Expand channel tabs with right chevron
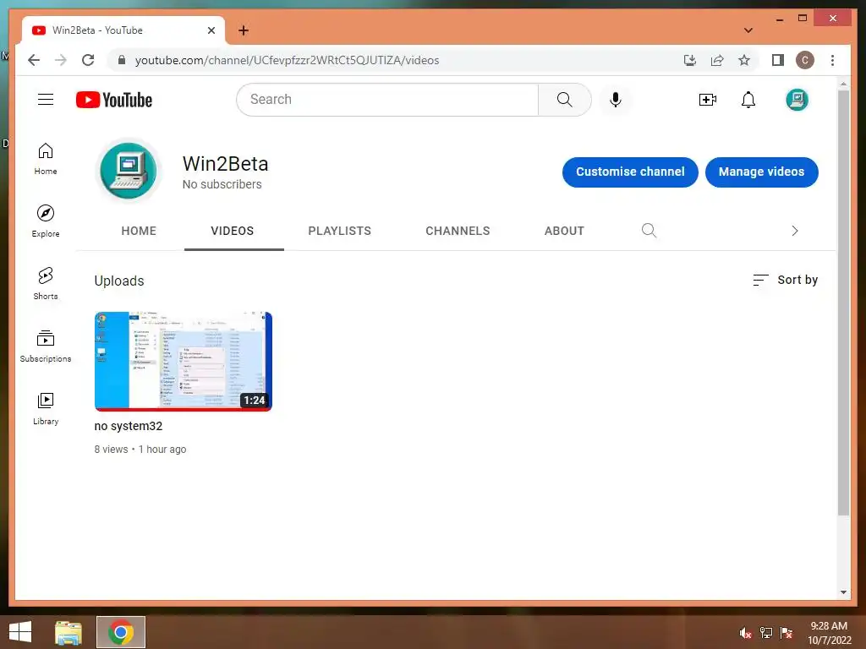This screenshot has width=866, height=649. (x=795, y=231)
